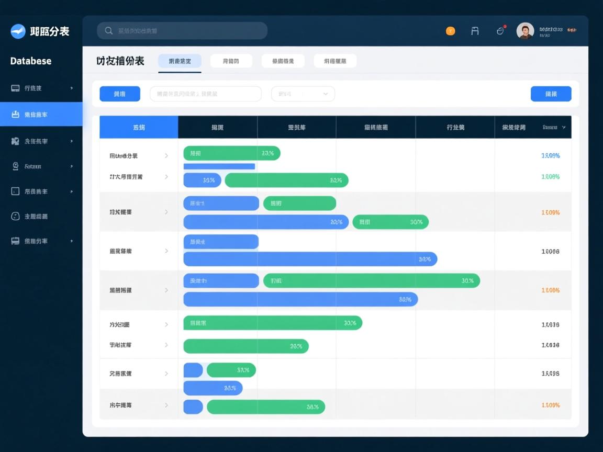The width and height of the screenshot is (603, 452).
Task: Select the highlighted sidebar item's inbox icon
Action: 15,114
